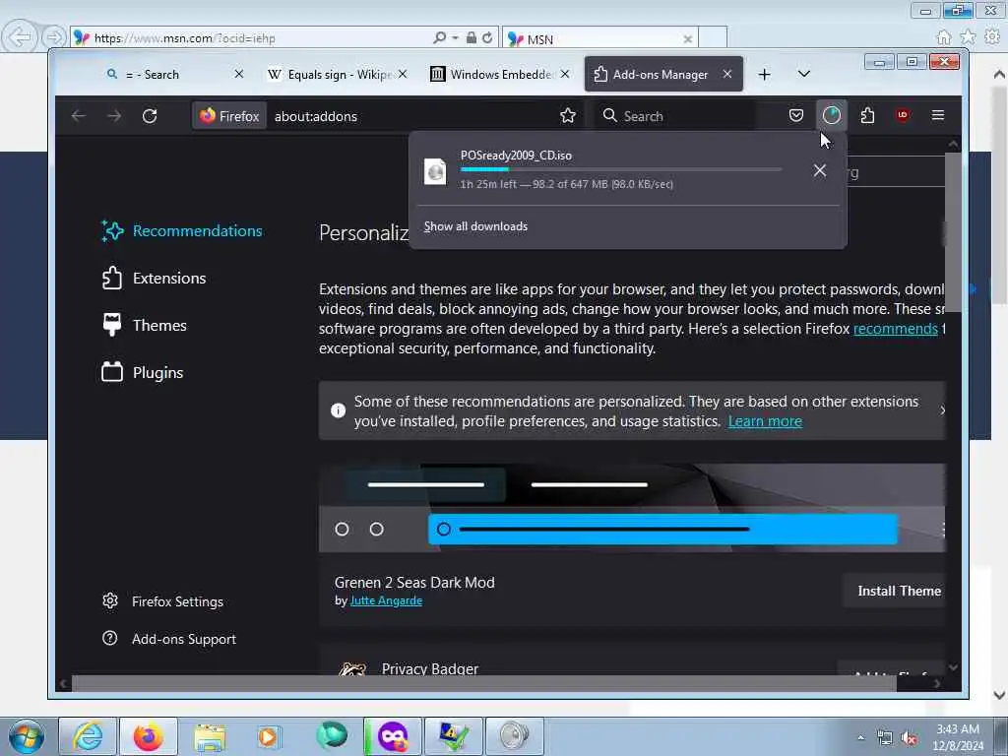This screenshot has height=756, width=1008.
Task: Open Windows Explorer folder on taskbar
Action: [210, 736]
